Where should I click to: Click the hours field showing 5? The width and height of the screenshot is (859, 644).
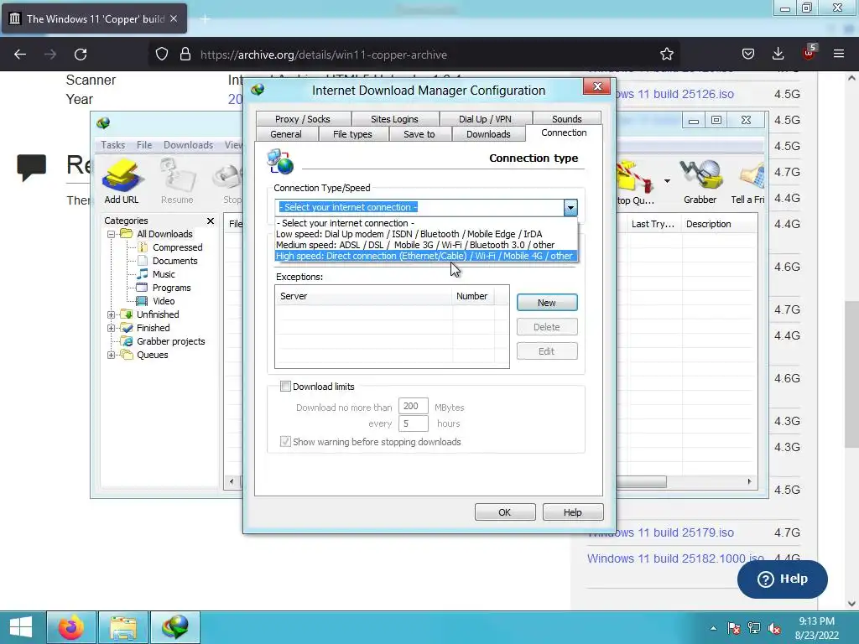coord(413,423)
